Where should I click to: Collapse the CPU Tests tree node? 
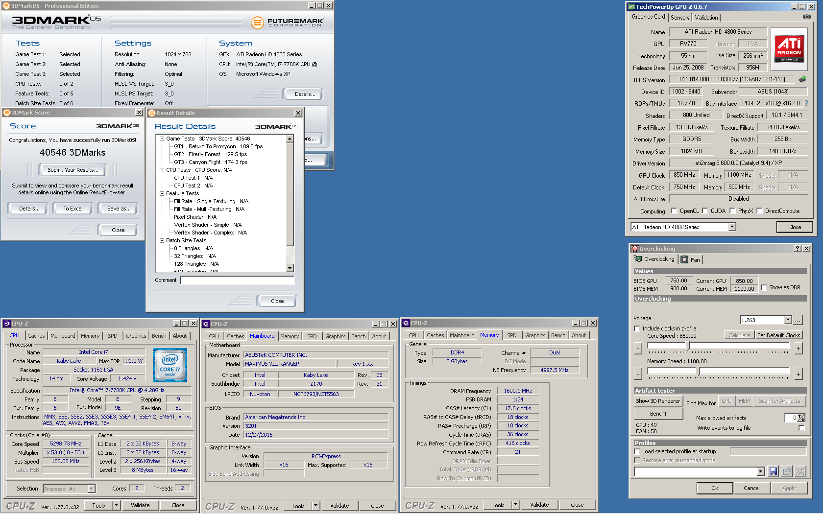coord(162,170)
